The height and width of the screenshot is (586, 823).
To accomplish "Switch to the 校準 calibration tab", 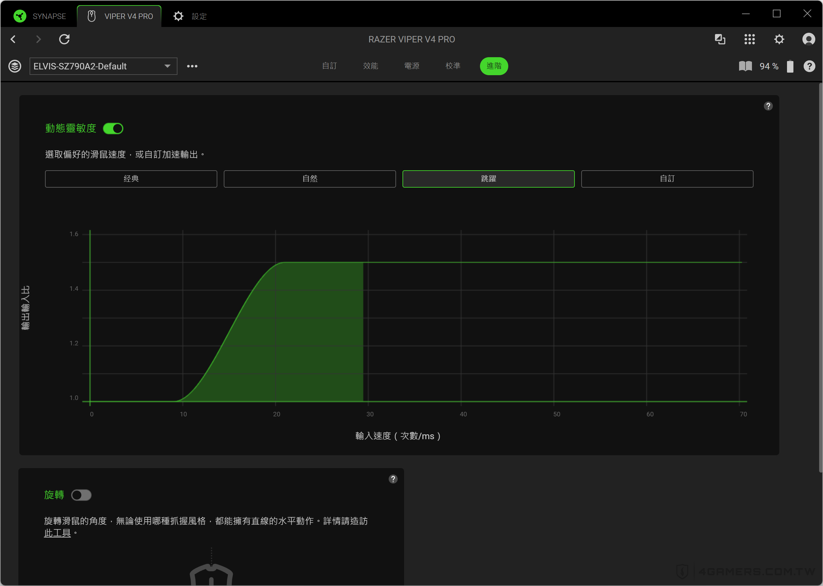I will pos(453,66).
